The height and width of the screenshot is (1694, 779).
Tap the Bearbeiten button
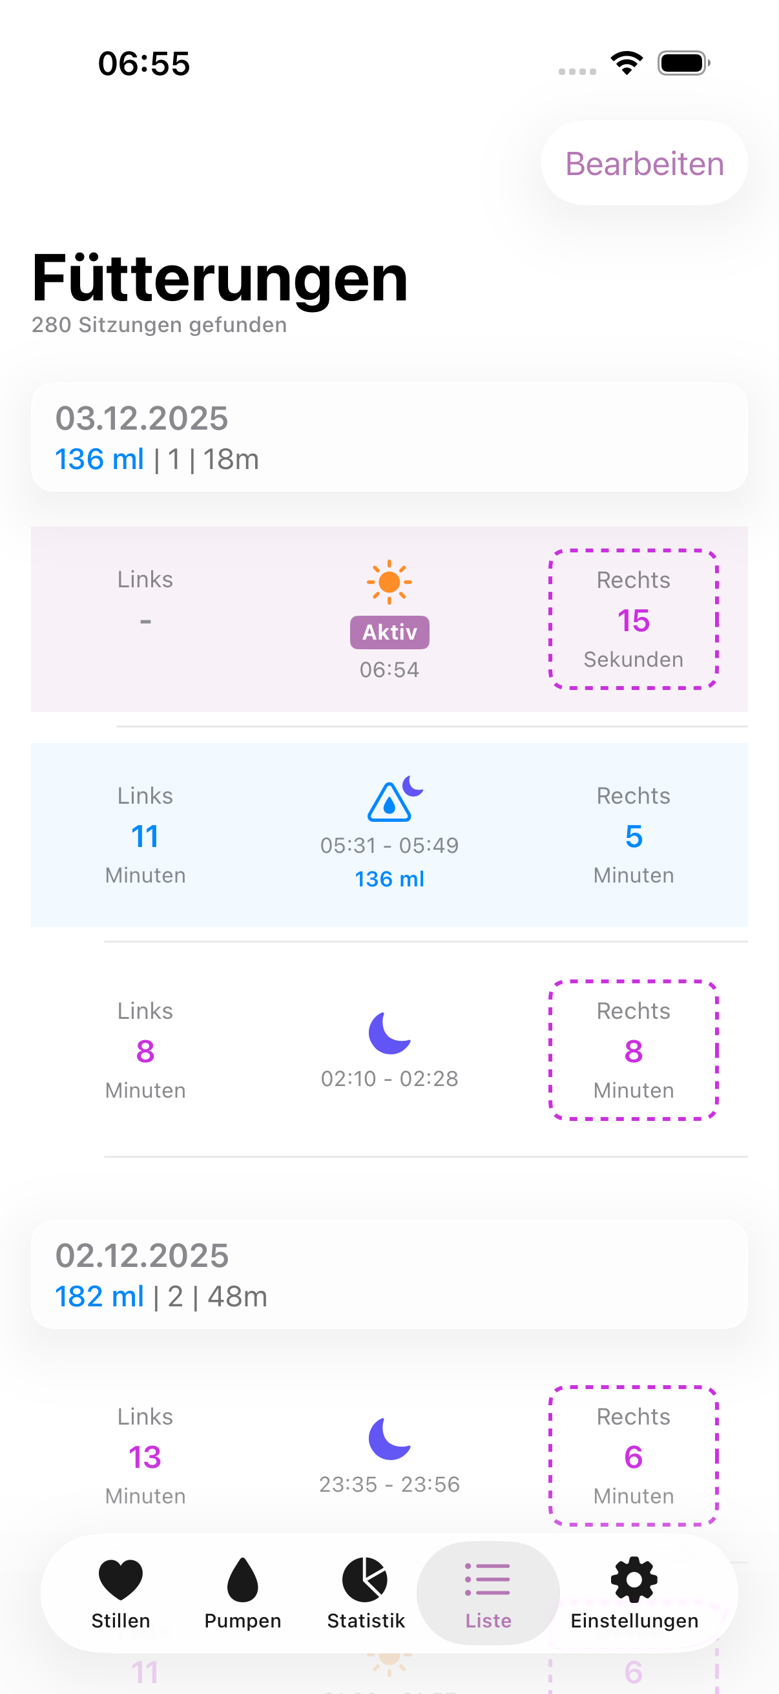click(643, 163)
